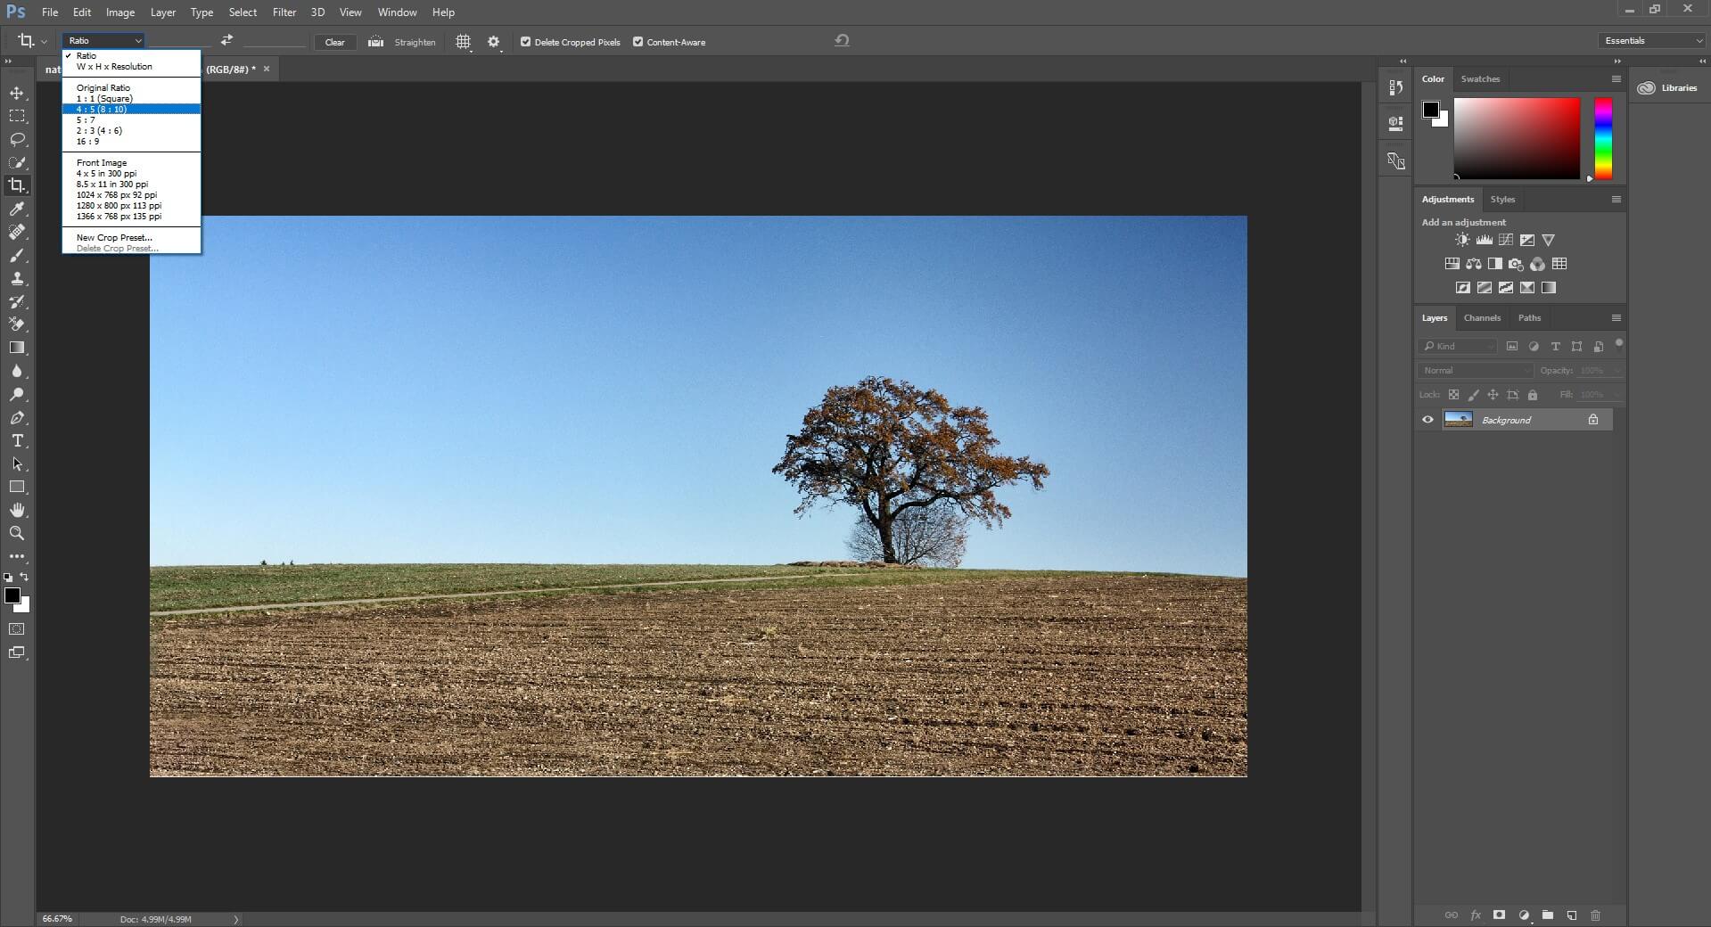1711x927 pixels.
Task: Clear the crop ratio values
Action: tap(334, 41)
